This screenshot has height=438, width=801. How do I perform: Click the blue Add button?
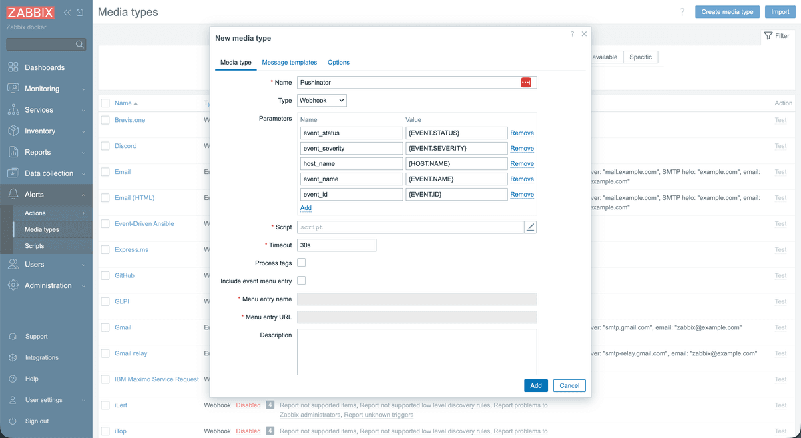(536, 385)
